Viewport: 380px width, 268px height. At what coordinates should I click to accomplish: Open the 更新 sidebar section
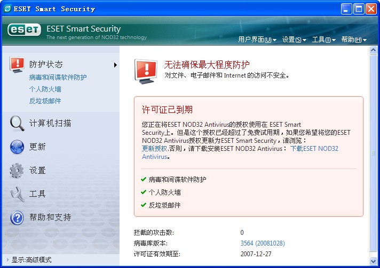point(37,147)
